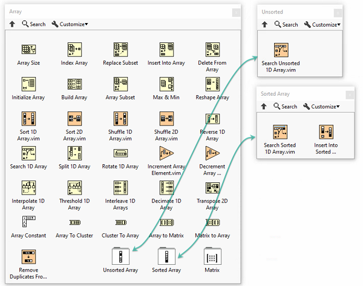The width and height of the screenshot is (363, 286).
Task: Select Insert Into Array function
Action: coord(166,50)
